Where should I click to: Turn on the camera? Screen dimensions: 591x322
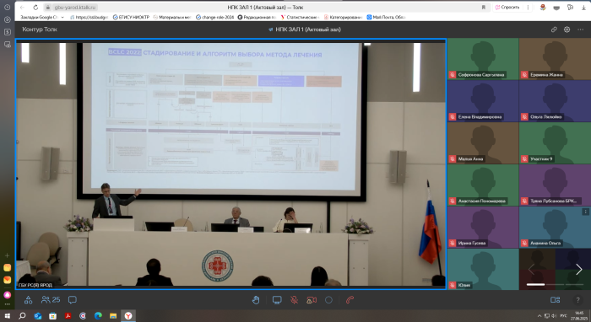click(x=312, y=300)
